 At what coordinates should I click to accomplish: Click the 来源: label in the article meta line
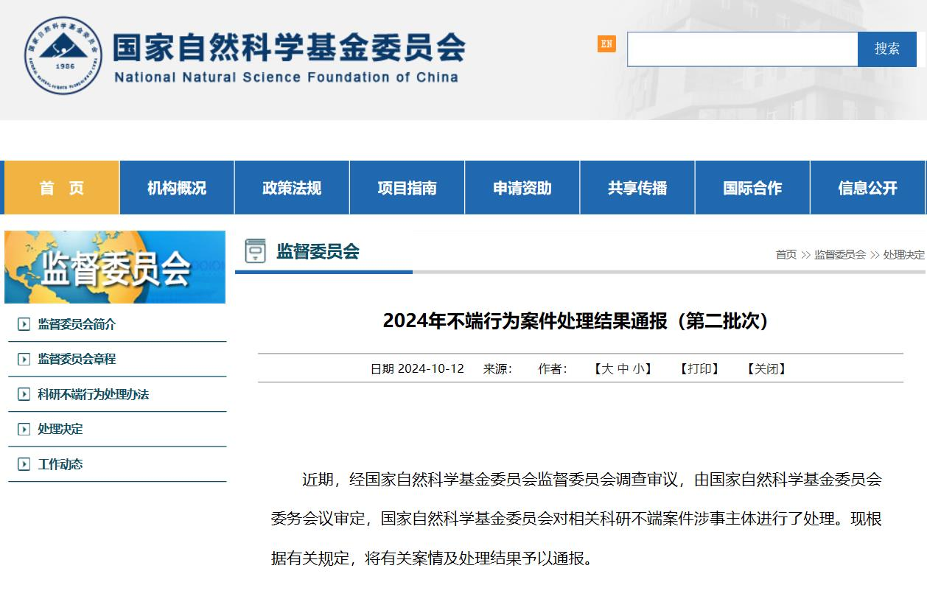click(x=497, y=368)
